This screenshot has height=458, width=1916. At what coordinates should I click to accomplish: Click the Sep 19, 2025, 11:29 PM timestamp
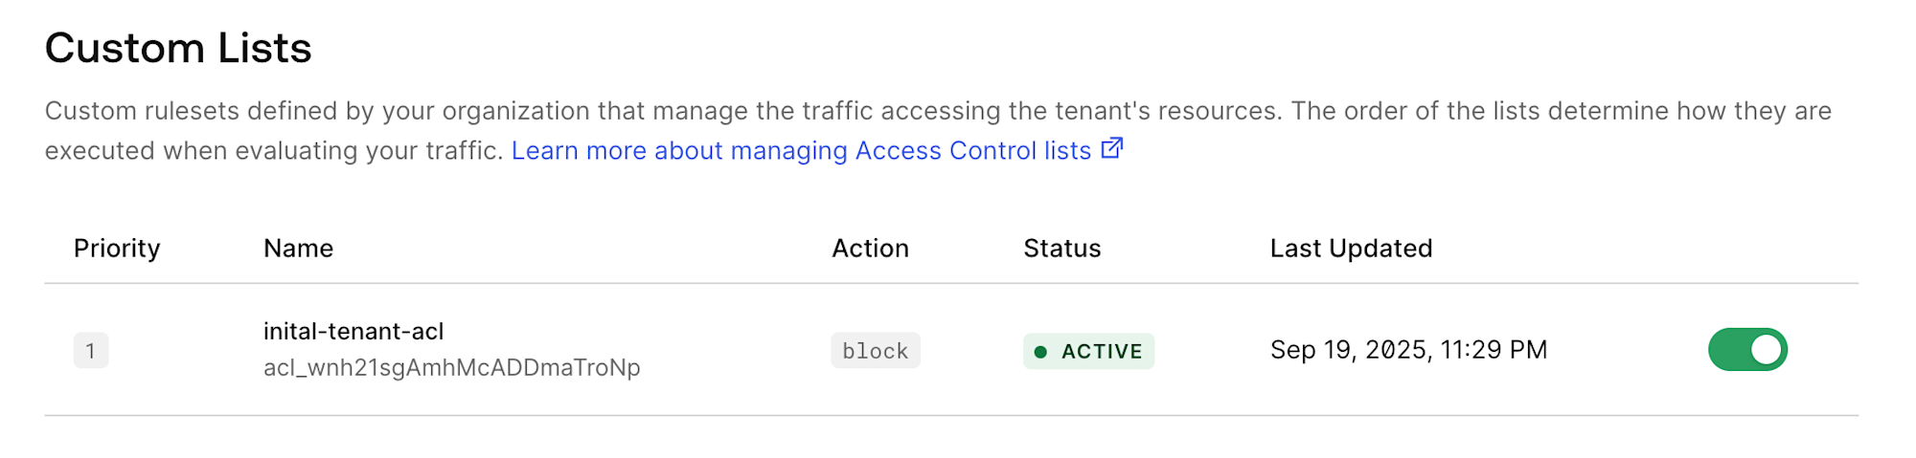(1408, 350)
